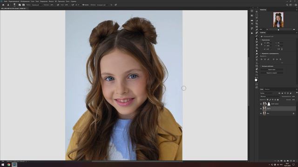Viewport: 298px width, 167px height.
Task: Select the Zoom tool
Action: (x=257, y=72)
